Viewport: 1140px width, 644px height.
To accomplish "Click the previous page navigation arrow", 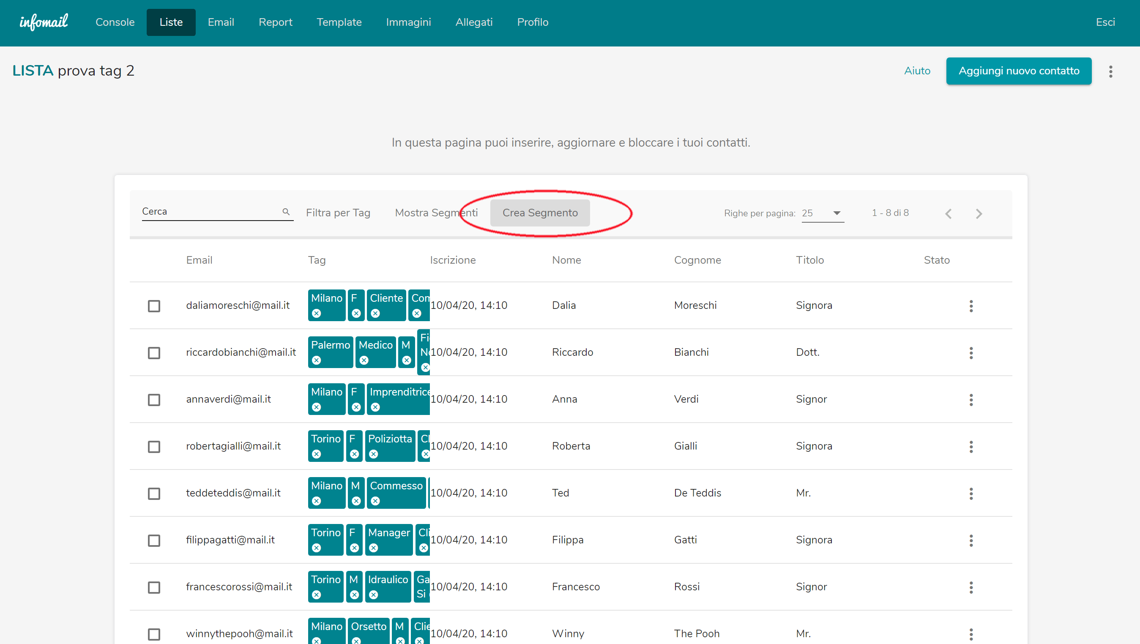I will [x=950, y=212].
